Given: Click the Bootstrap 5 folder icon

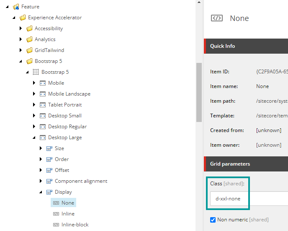Looking at the screenshot, I should click(x=29, y=61).
